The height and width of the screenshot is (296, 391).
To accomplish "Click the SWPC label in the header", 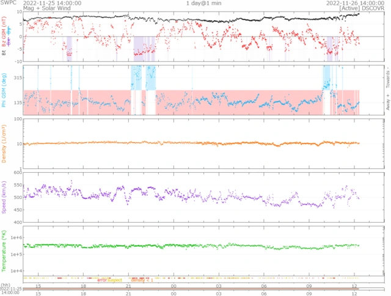I will 8,2.
